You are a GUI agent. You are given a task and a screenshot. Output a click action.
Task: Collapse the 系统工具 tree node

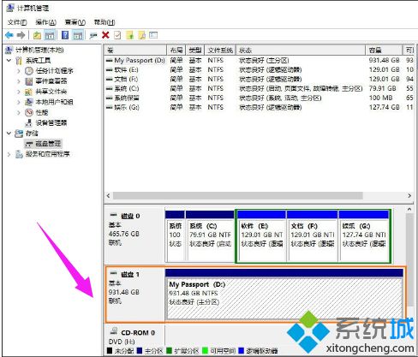click(x=9, y=60)
